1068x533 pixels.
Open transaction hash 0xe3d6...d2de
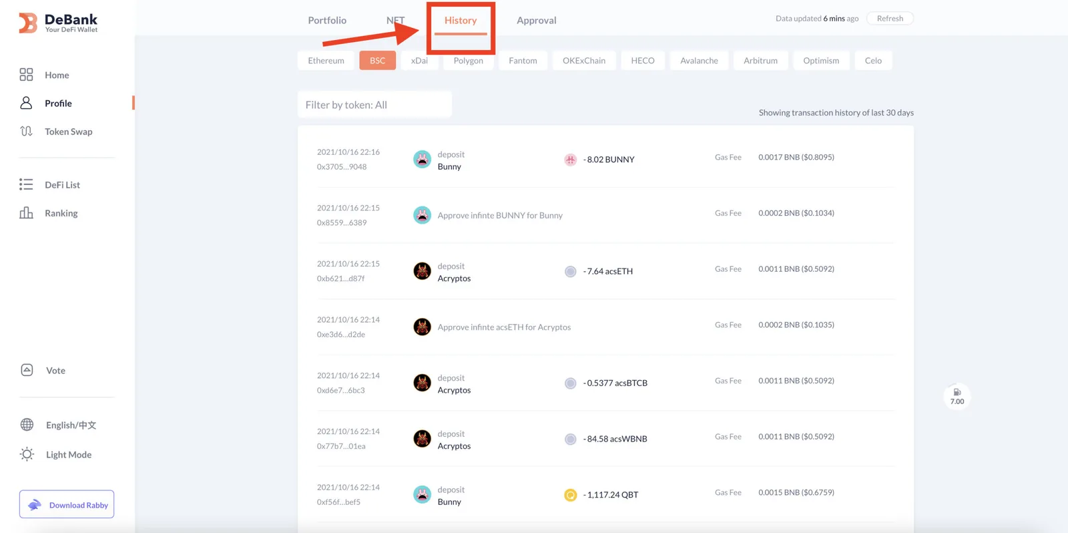[x=341, y=335]
